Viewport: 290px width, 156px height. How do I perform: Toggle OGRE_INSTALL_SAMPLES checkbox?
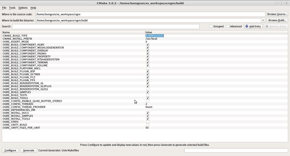pos(148,116)
